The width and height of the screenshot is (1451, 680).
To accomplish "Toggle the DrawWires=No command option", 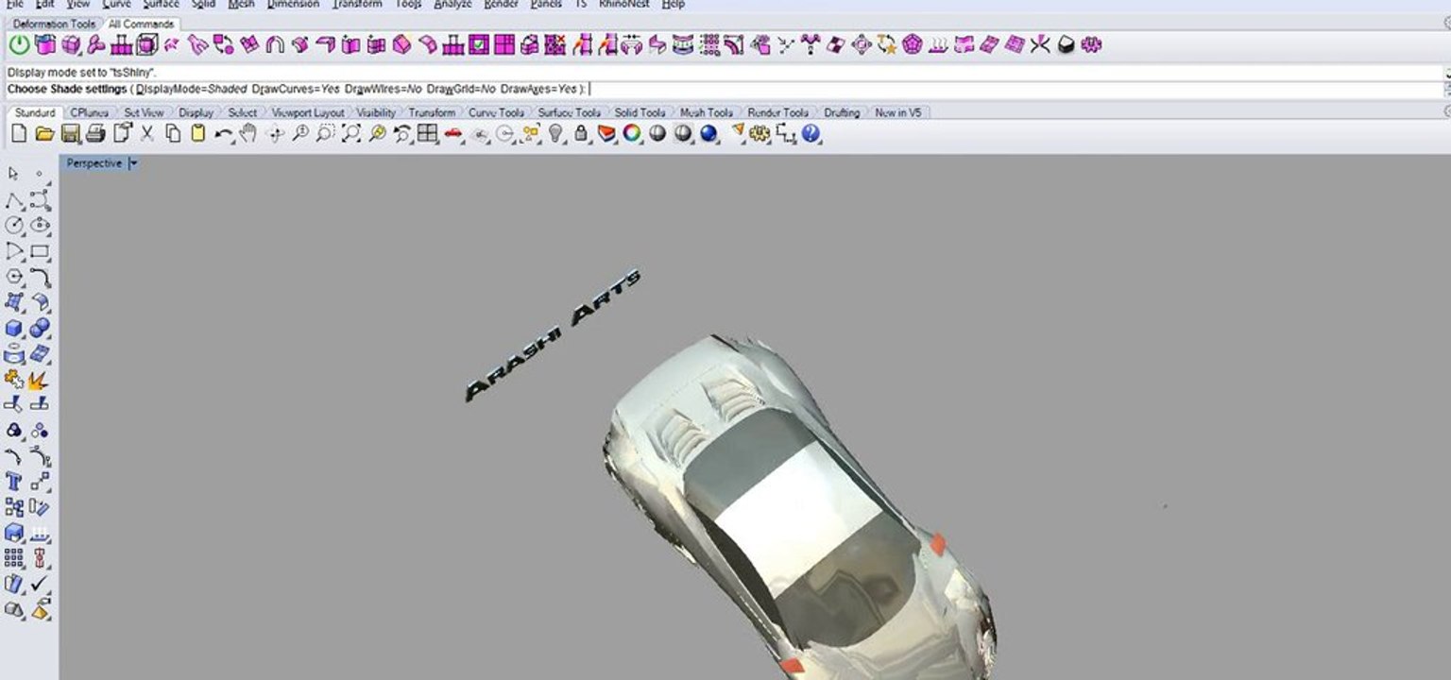I will [x=383, y=89].
